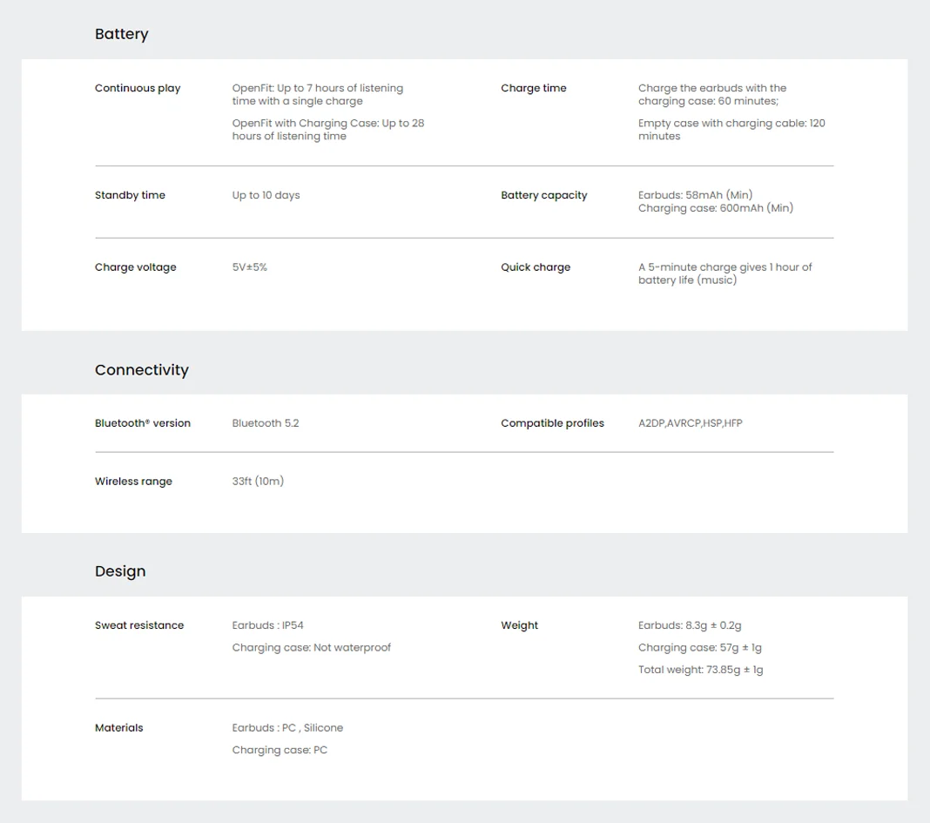Click the Up to 10 days text
The width and height of the screenshot is (930, 823).
pyautogui.click(x=266, y=195)
